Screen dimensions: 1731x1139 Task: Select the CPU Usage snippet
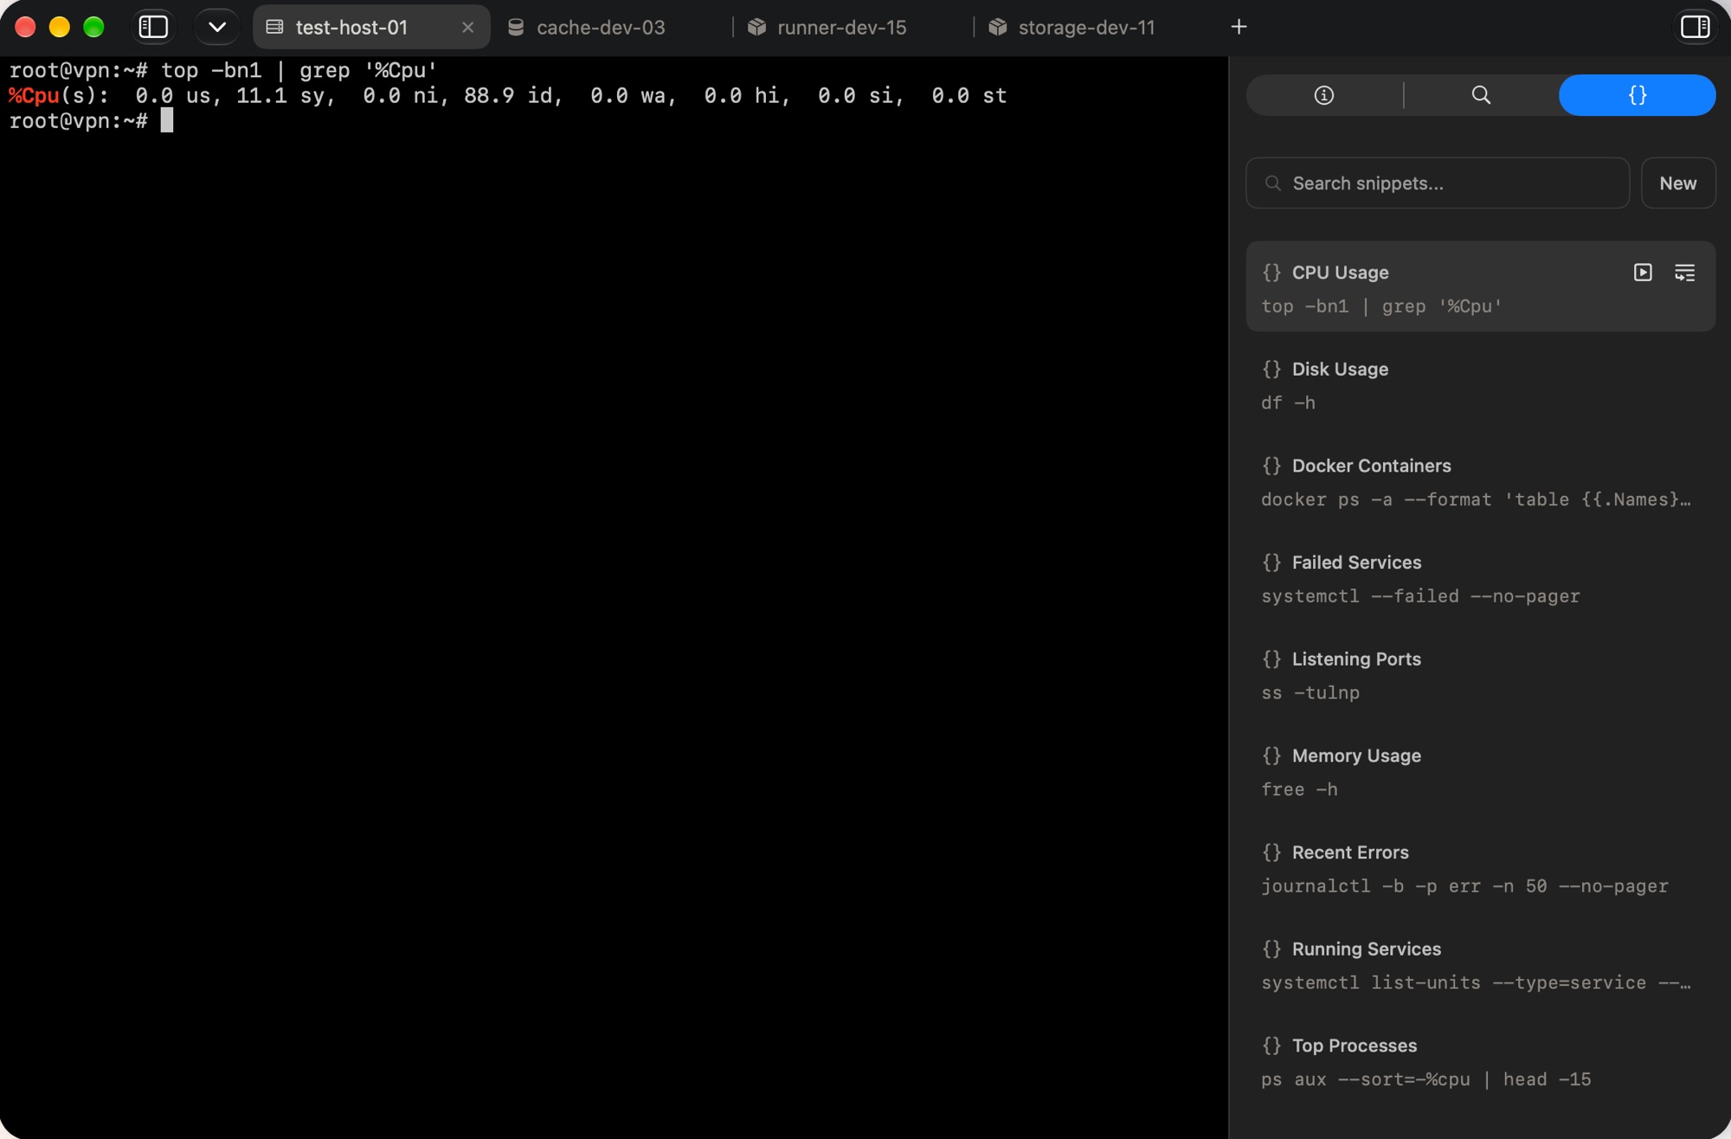[x=1480, y=286]
